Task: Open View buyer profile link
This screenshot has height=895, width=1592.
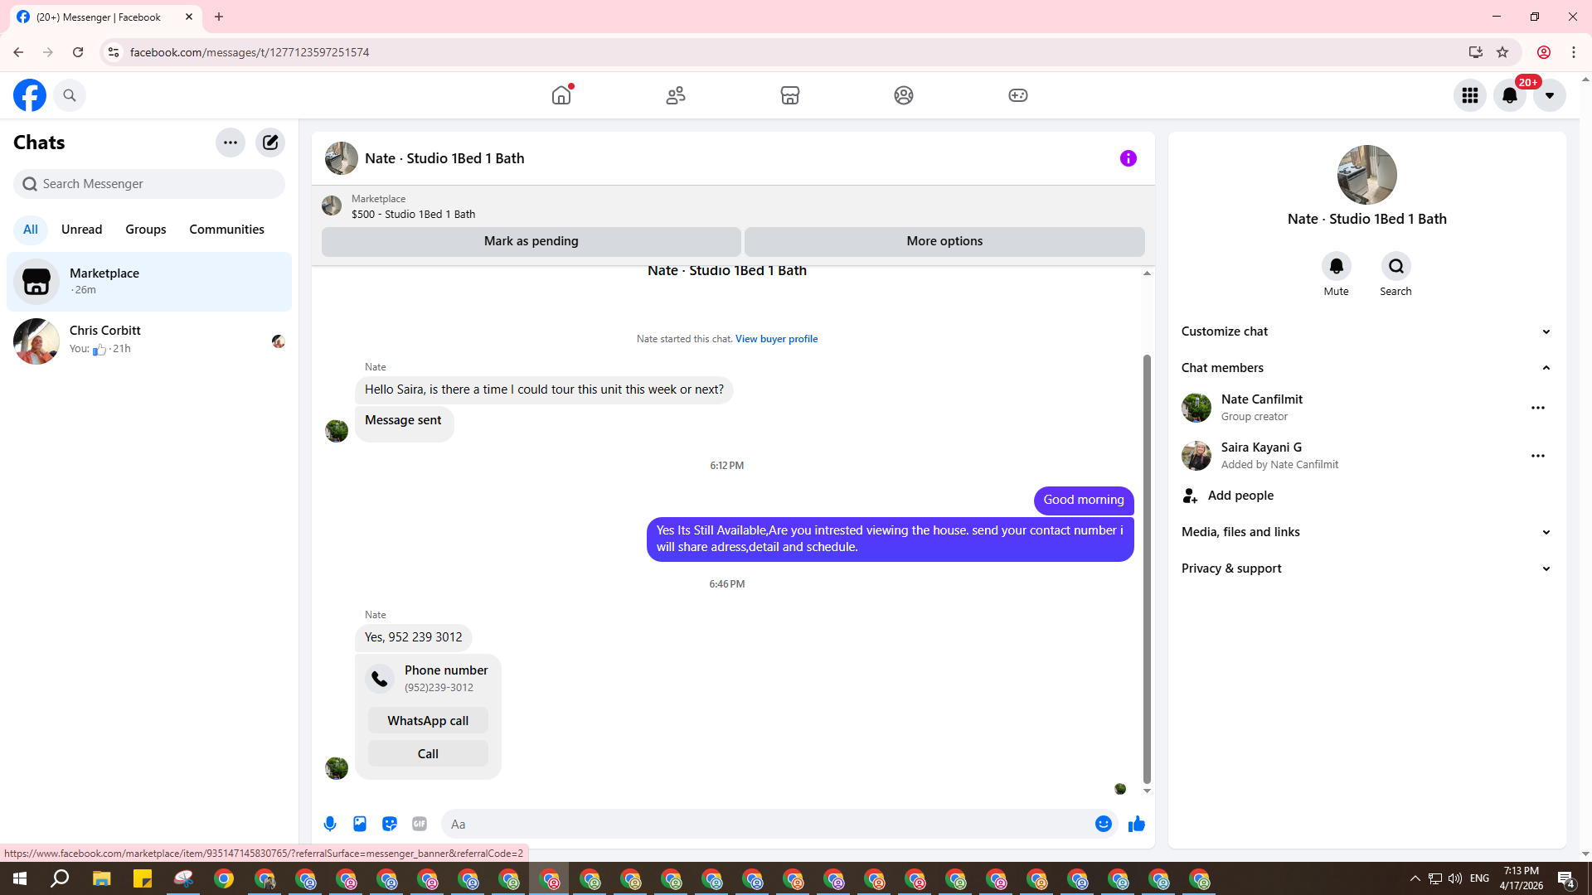Action: coord(776,339)
